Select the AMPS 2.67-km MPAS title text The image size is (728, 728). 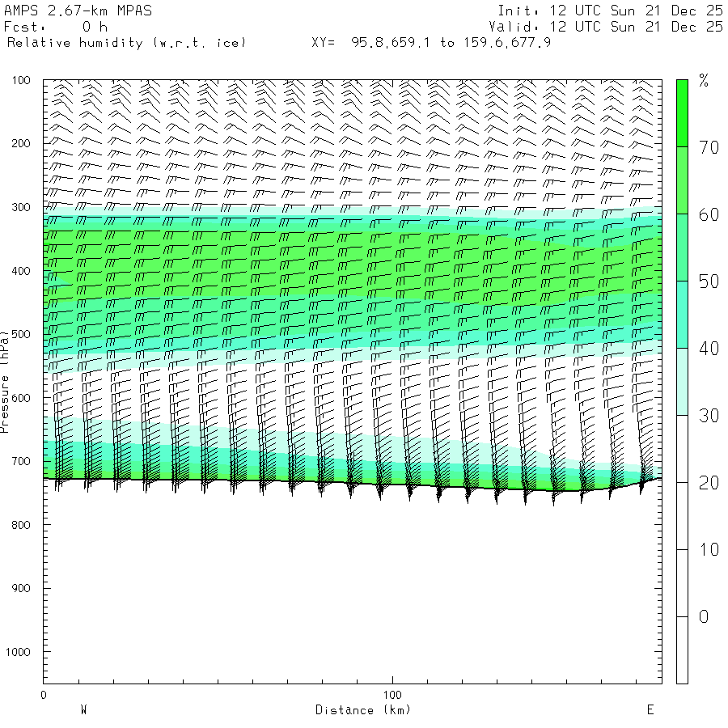click(78, 11)
